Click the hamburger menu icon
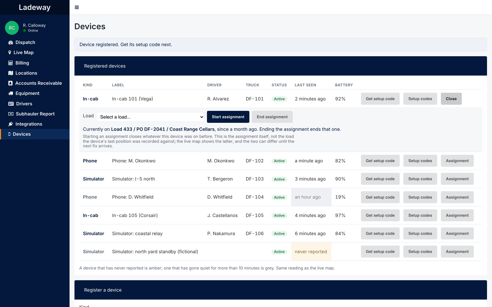 [77, 7]
